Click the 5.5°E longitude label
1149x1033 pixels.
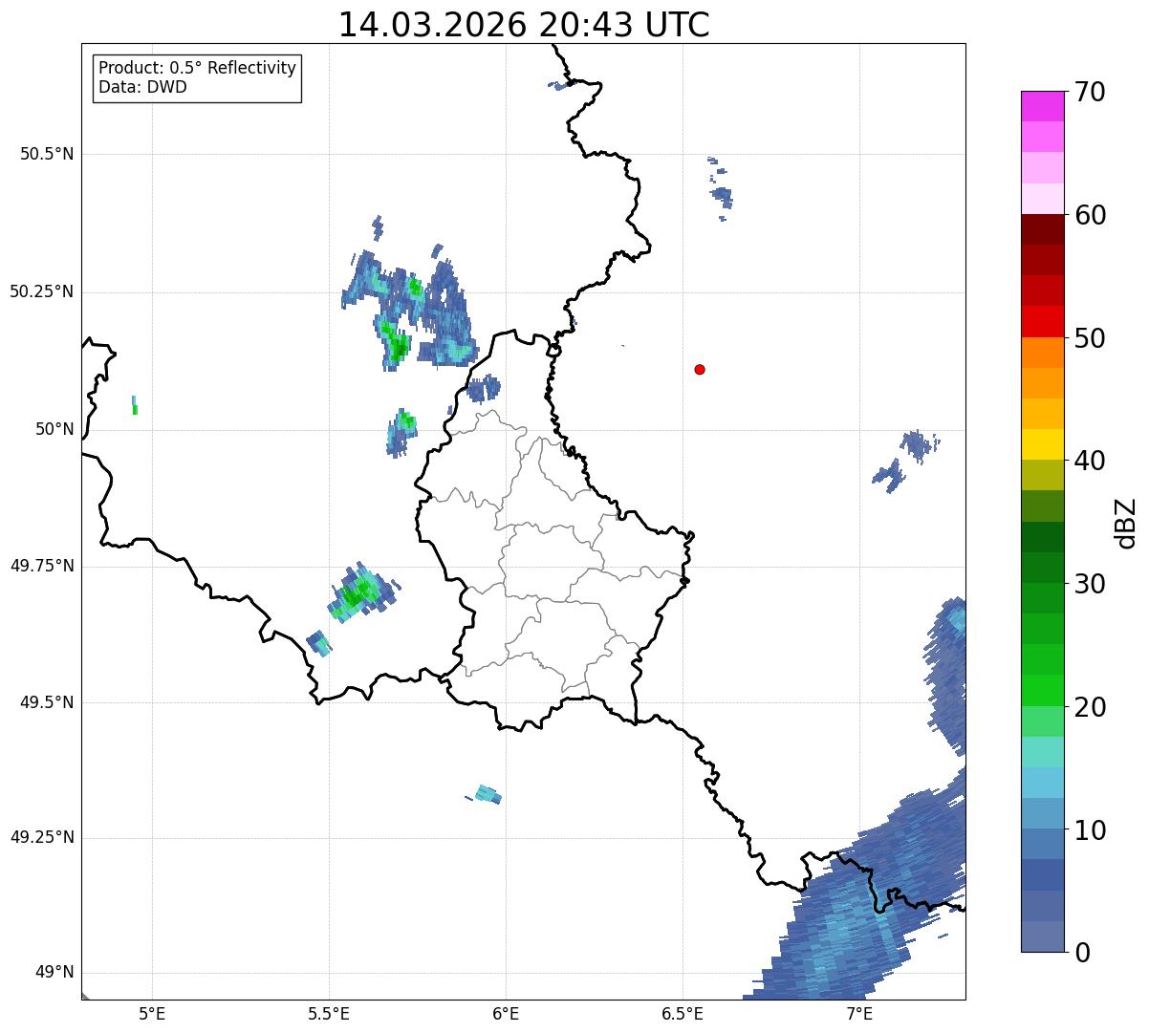click(329, 1014)
